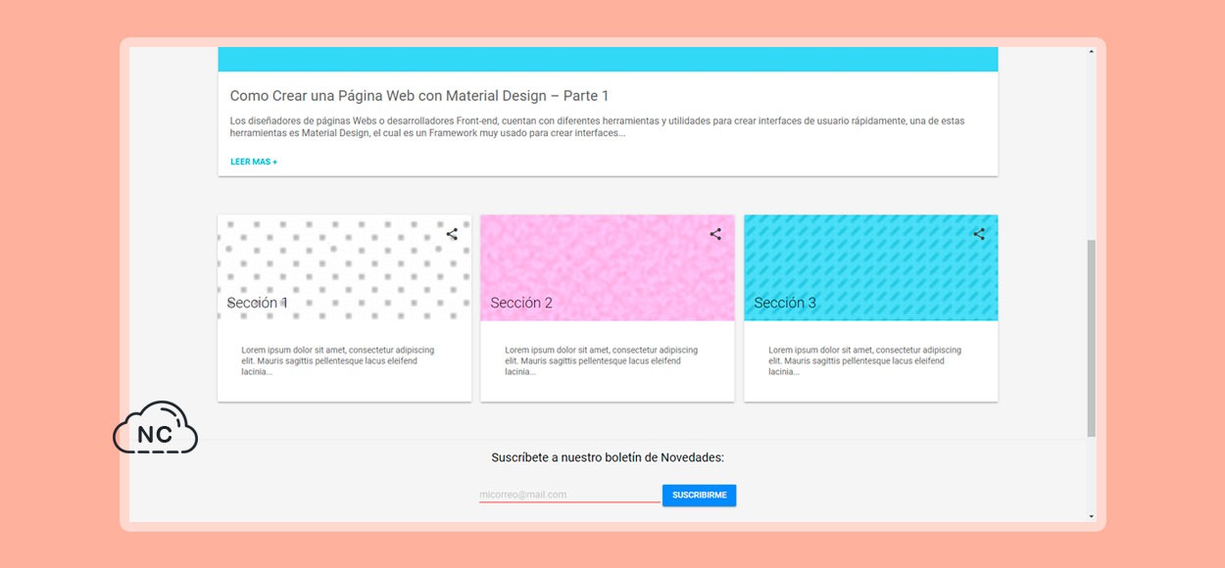Open the LEER MAS + link
The width and height of the screenshot is (1225, 568).
(x=254, y=162)
